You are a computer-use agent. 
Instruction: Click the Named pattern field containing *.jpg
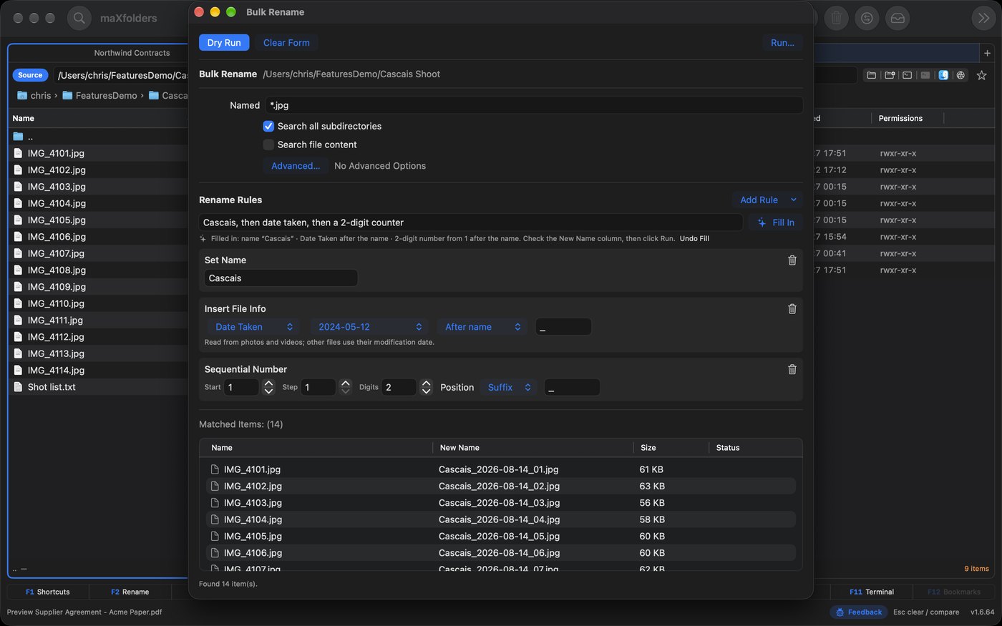(x=534, y=105)
